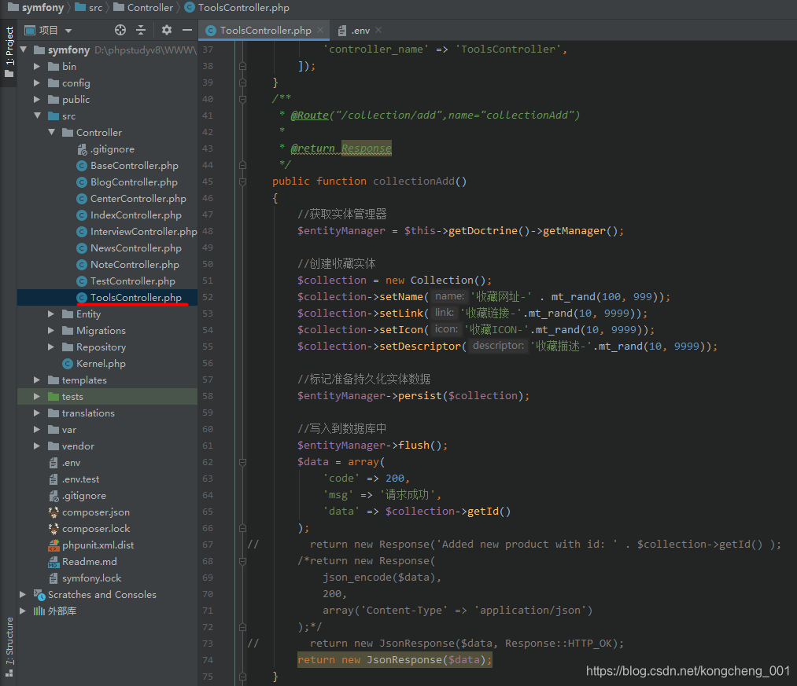Click line number 52 in the gutter
The height and width of the screenshot is (686, 797).
208,297
